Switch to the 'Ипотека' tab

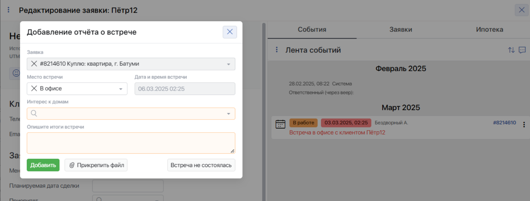click(489, 30)
